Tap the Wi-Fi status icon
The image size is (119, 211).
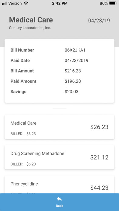(x=26, y=3)
